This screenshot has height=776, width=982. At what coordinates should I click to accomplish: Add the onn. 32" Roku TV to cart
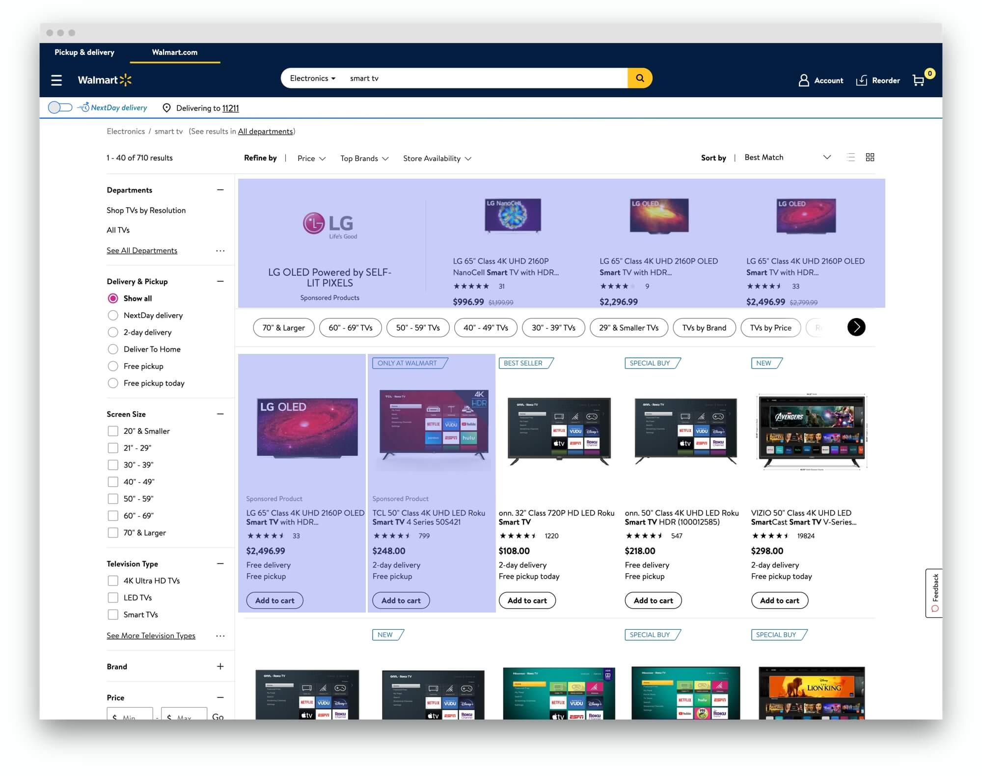click(x=527, y=601)
